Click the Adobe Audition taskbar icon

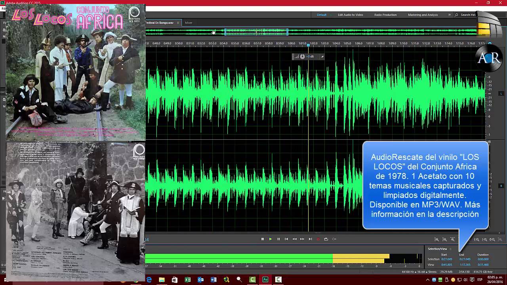point(265,280)
